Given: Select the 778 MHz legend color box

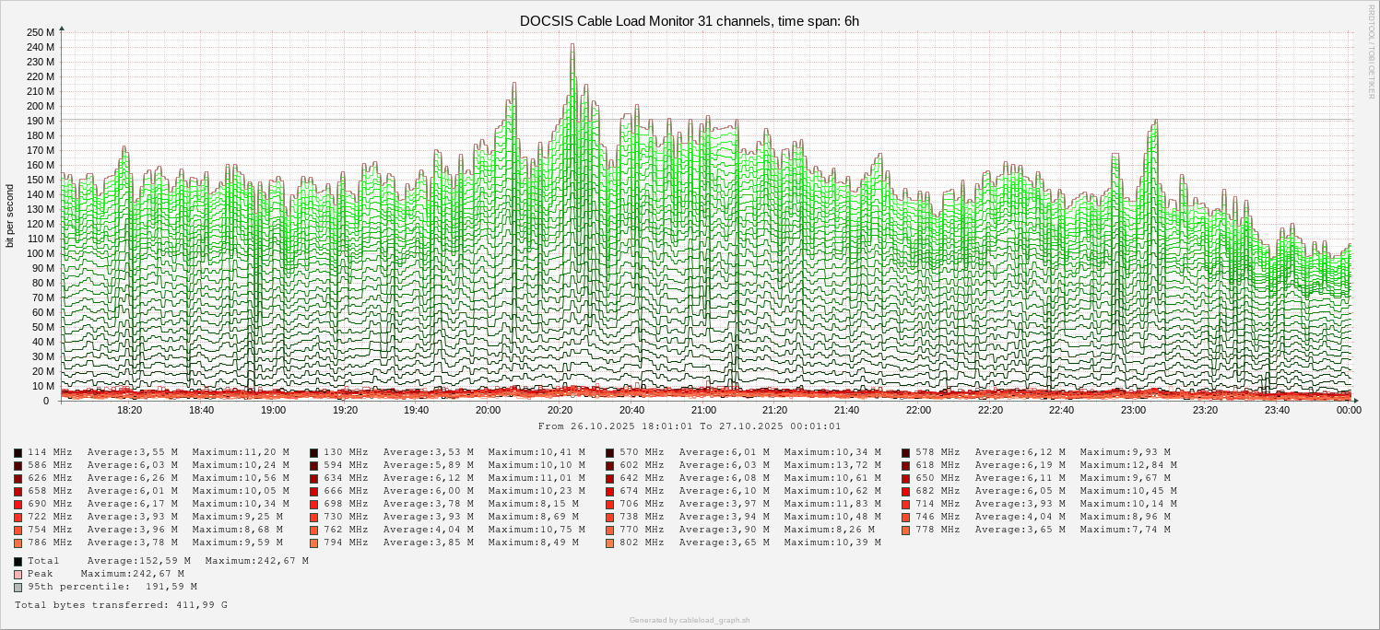Looking at the screenshot, I should click(906, 531).
